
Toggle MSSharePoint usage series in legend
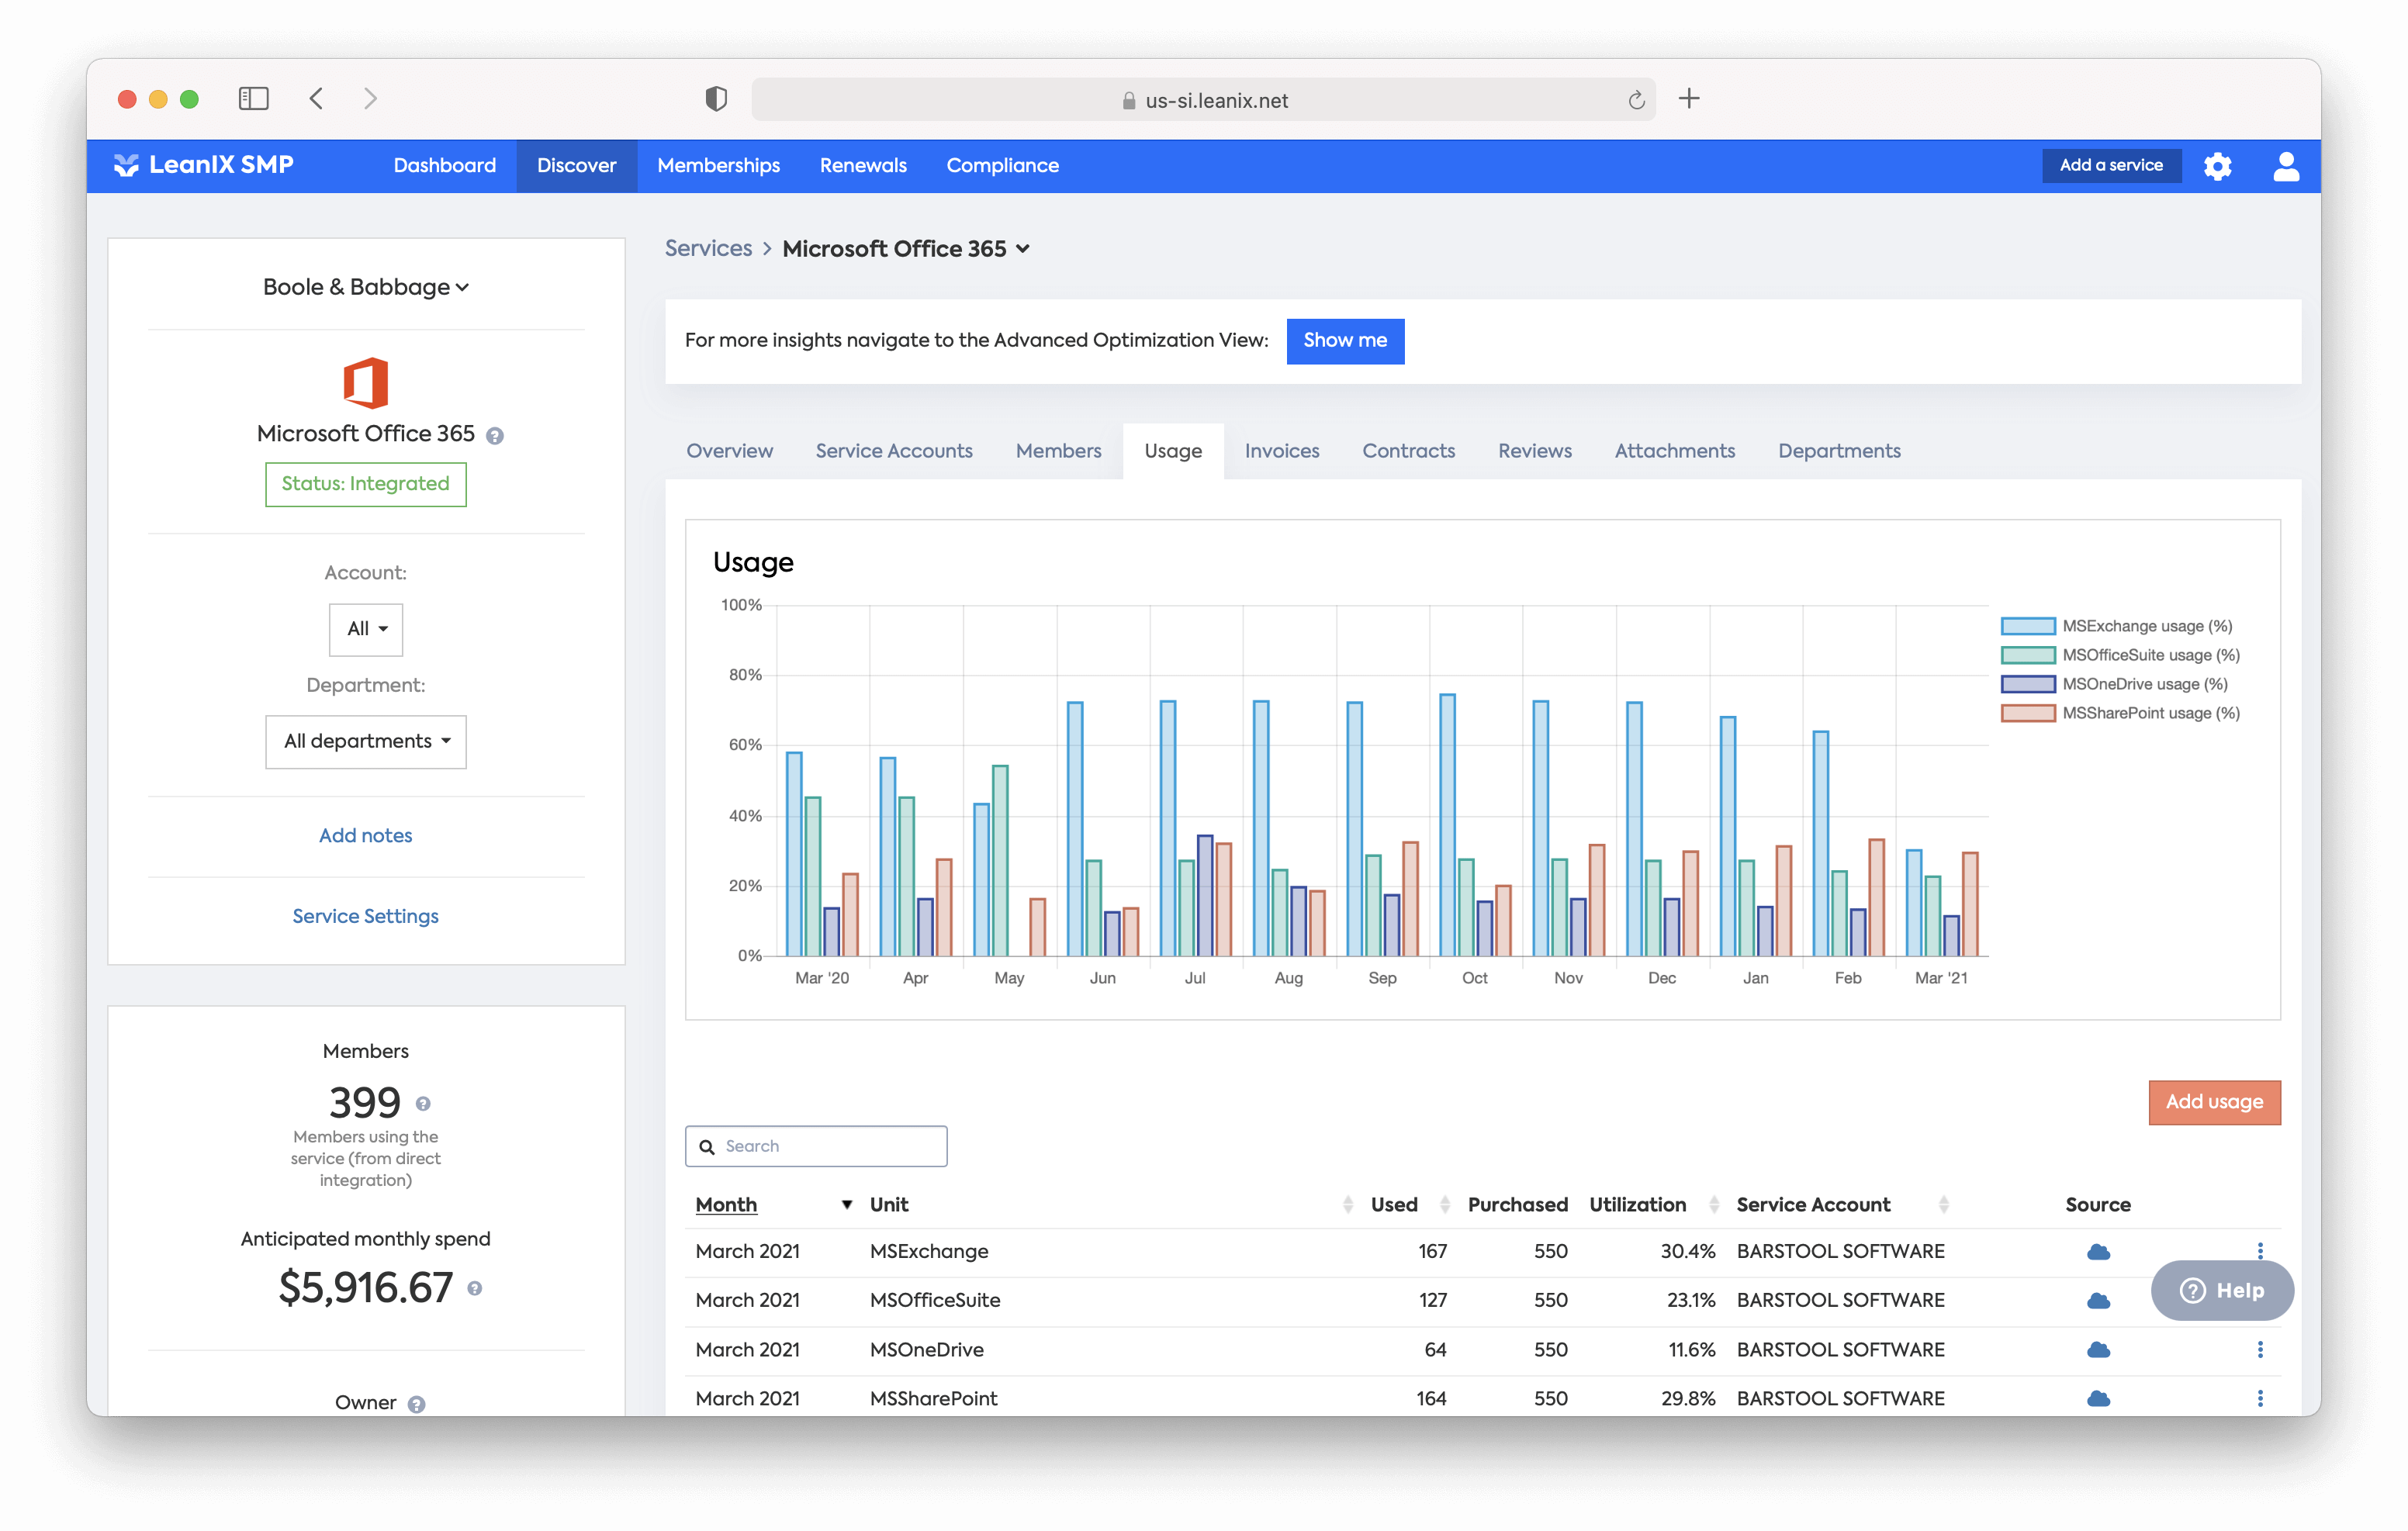(2120, 713)
